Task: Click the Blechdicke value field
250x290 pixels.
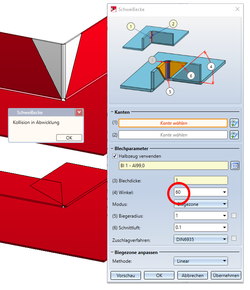Action: coord(201,180)
